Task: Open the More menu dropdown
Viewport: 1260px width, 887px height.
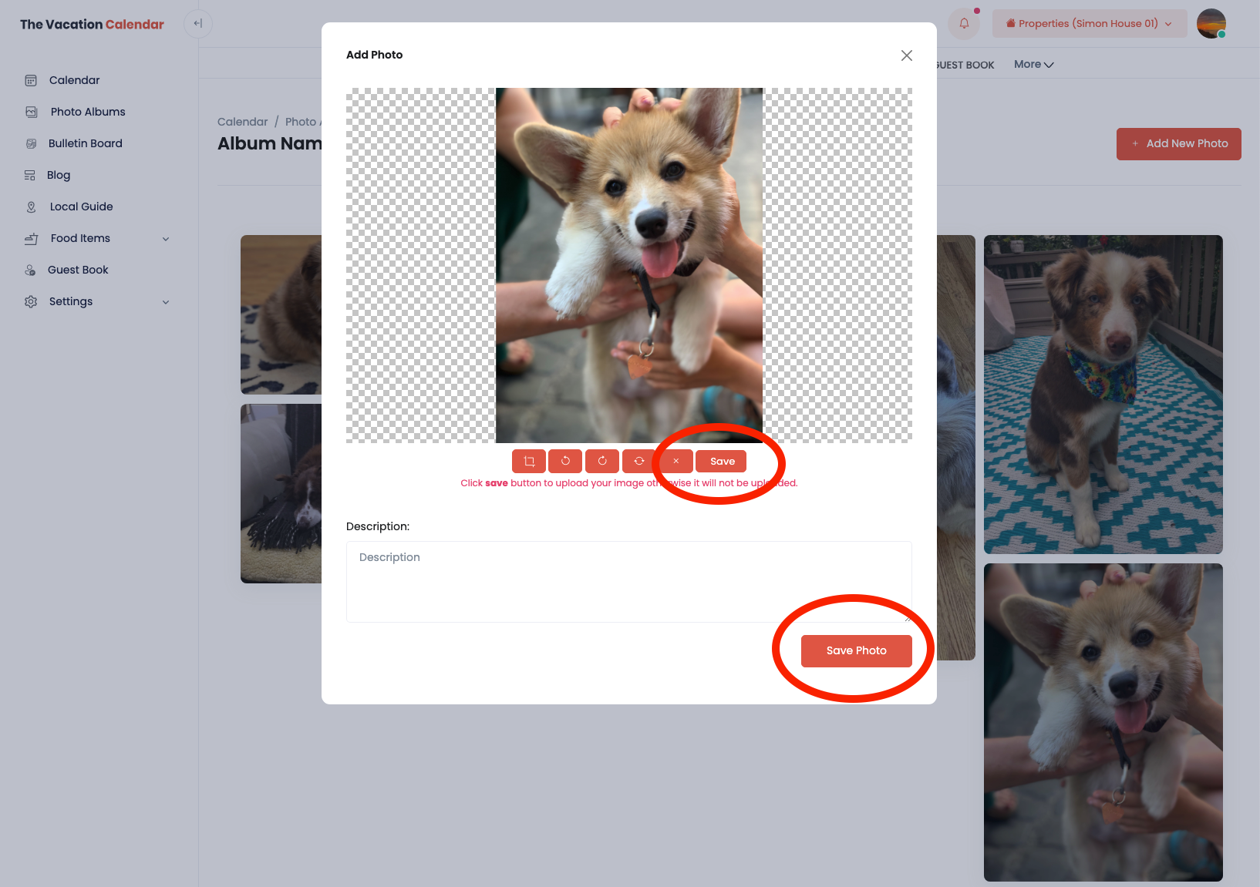Action: [x=1033, y=65]
